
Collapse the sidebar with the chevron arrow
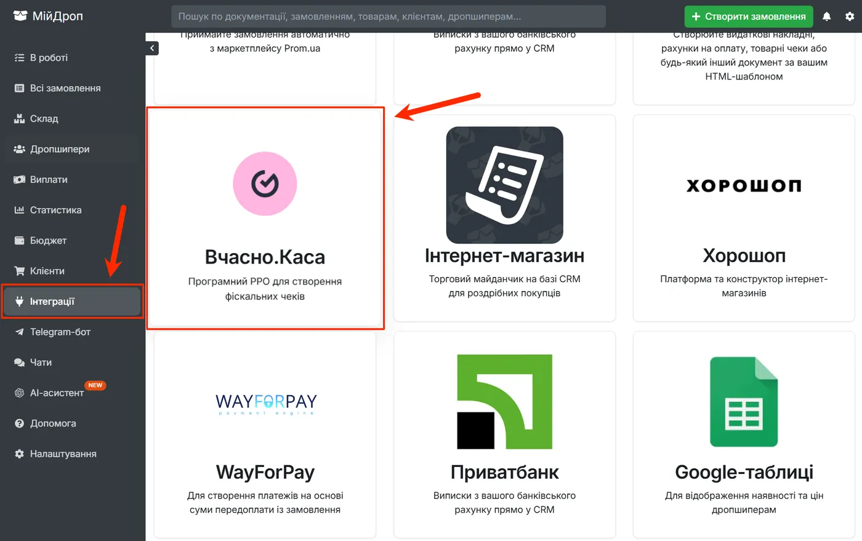point(152,48)
